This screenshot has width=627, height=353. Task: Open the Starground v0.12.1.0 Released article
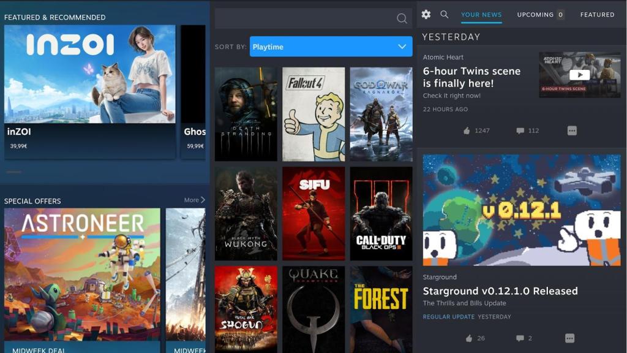pos(500,291)
